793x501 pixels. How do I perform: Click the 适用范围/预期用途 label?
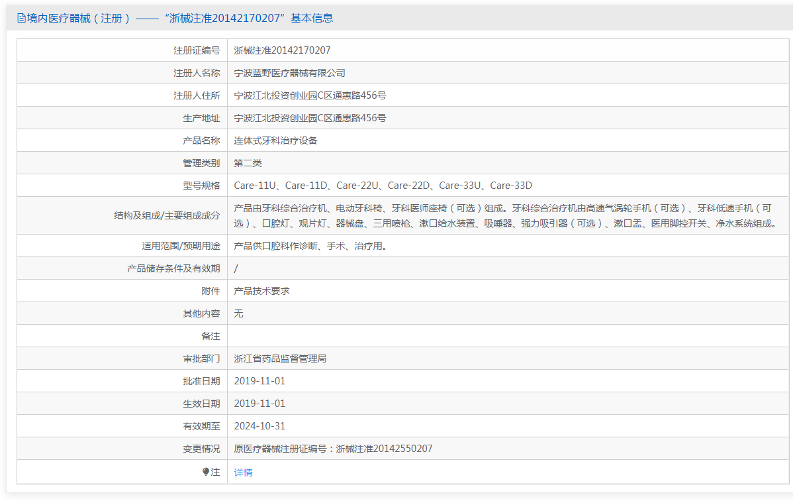click(x=181, y=246)
